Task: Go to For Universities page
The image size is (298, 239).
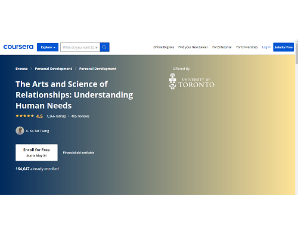Action: [247, 47]
